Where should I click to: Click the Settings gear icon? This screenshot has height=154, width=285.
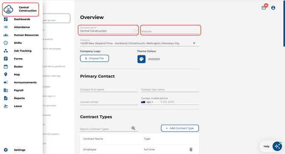(6, 150)
